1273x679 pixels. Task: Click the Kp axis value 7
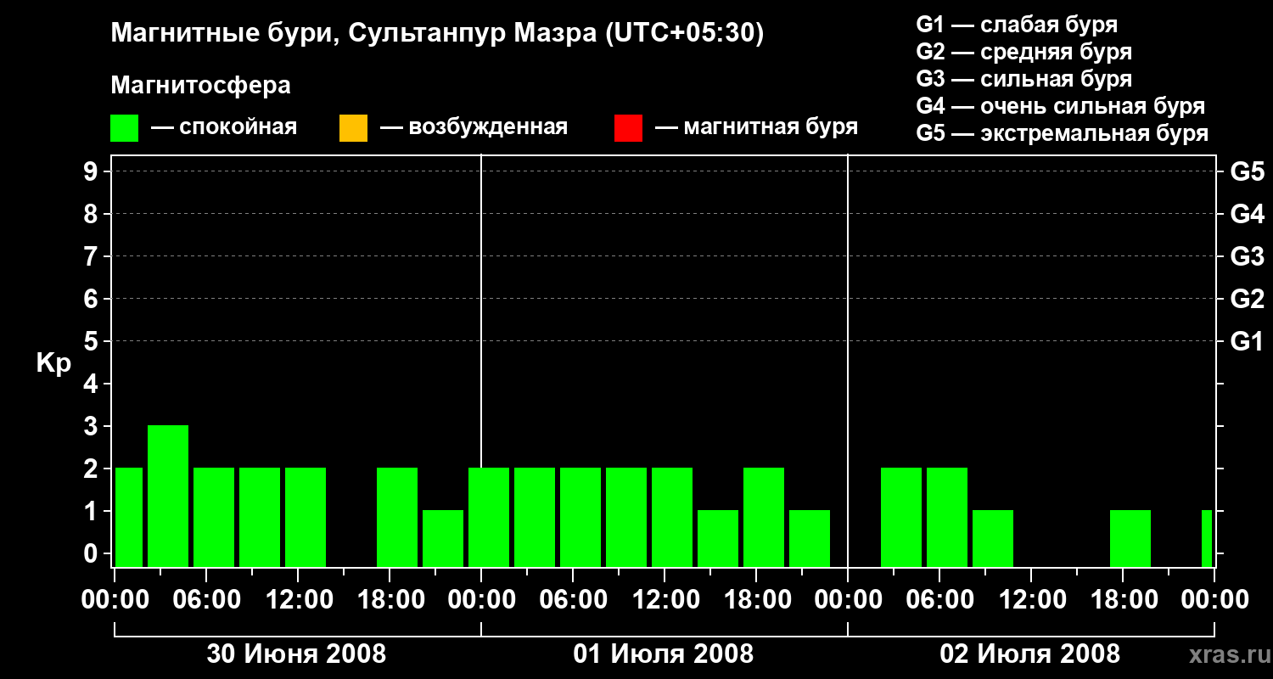click(x=93, y=256)
